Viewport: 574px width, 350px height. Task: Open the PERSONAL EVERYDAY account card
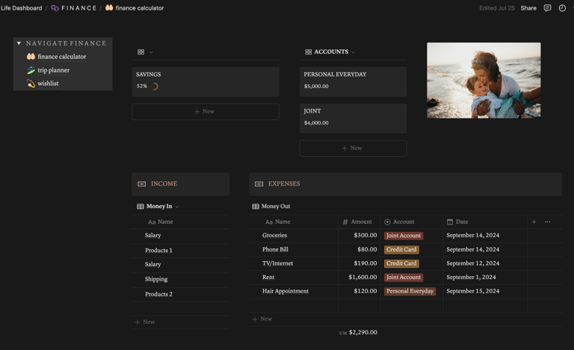click(x=353, y=81)
